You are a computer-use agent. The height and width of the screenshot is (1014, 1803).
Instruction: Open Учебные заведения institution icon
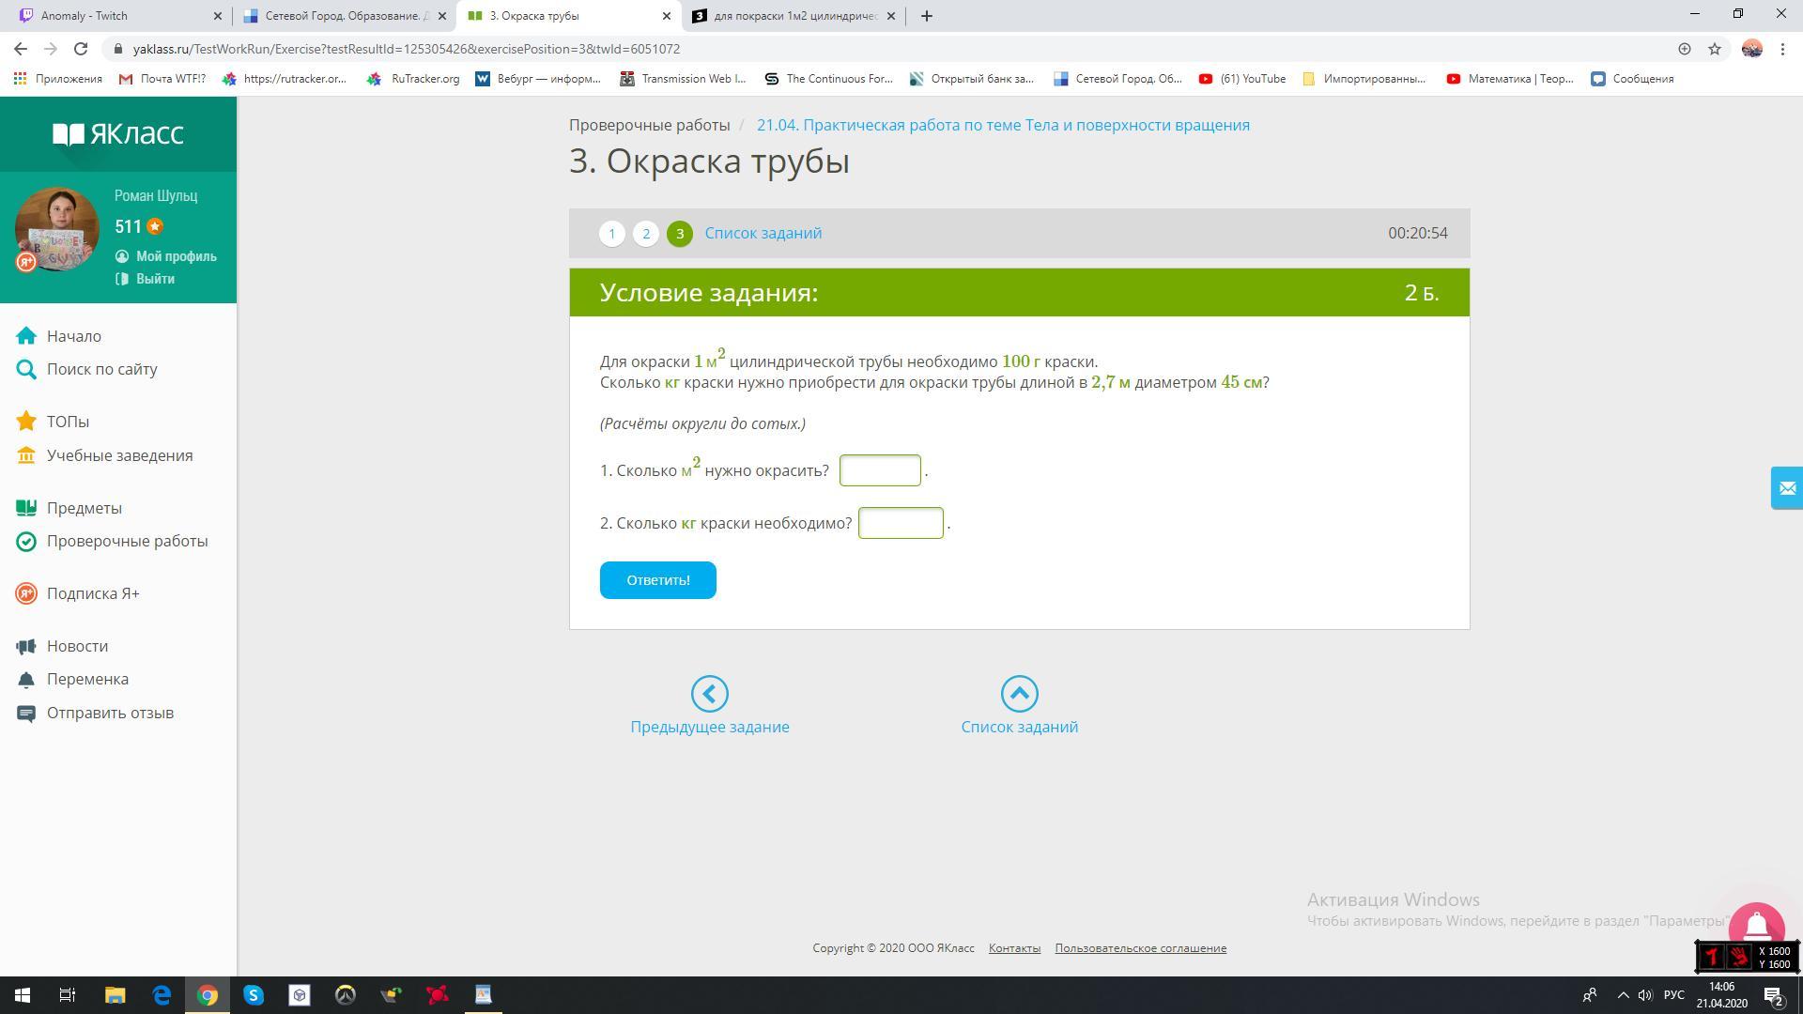tap(26, 455)
